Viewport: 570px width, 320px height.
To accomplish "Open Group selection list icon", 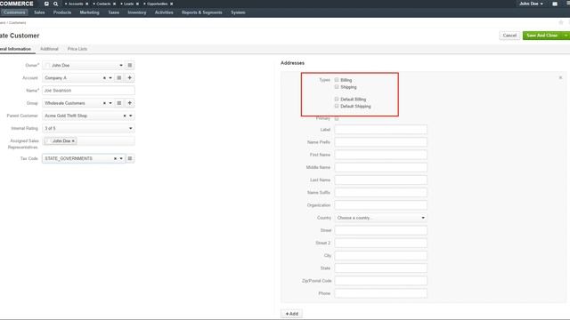I will tap(118, 103).
